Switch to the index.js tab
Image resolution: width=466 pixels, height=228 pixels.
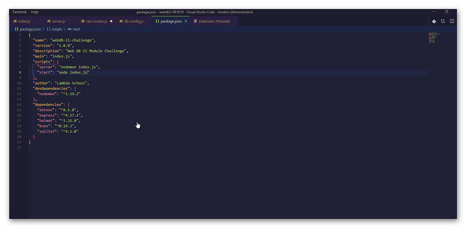click(x=25, y=21)
